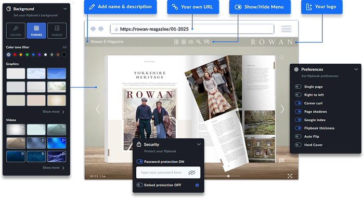Turn on Embed protection switch
The image size is (364, 198).
pos(139,185)
